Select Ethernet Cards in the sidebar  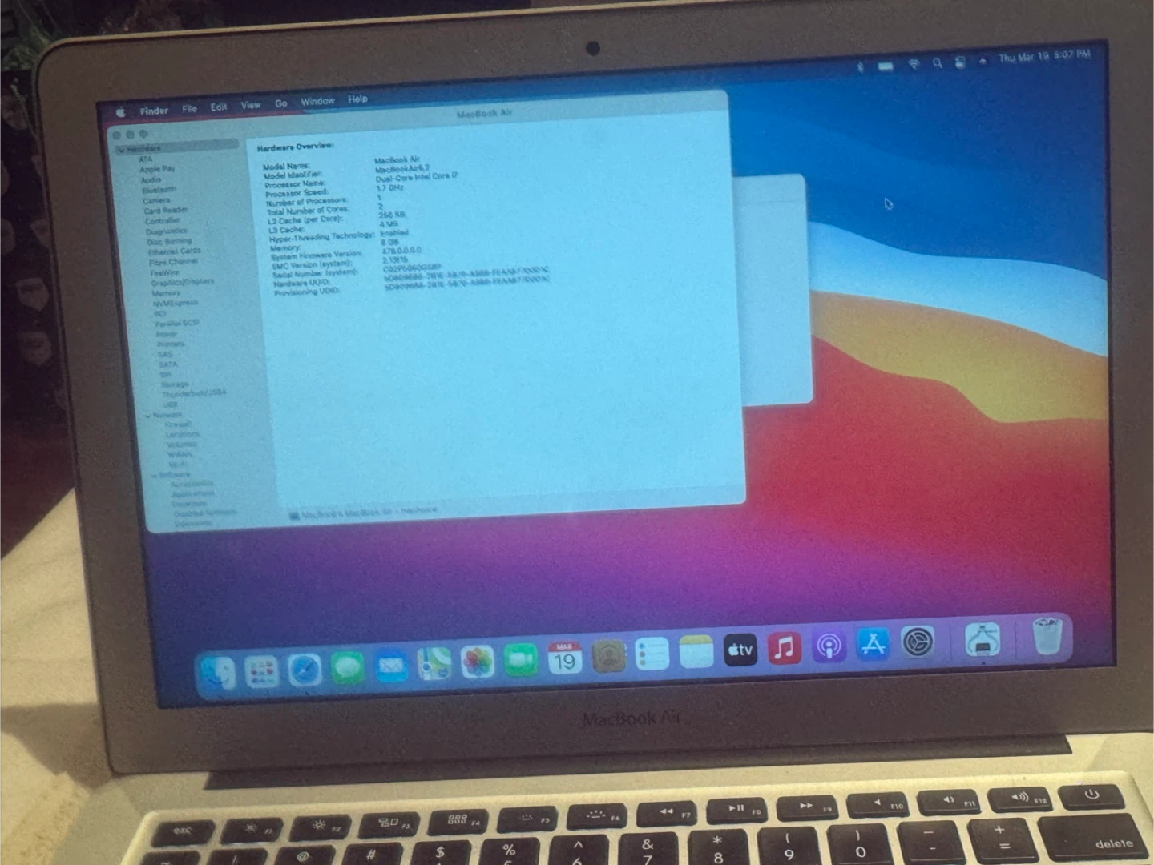175,251
